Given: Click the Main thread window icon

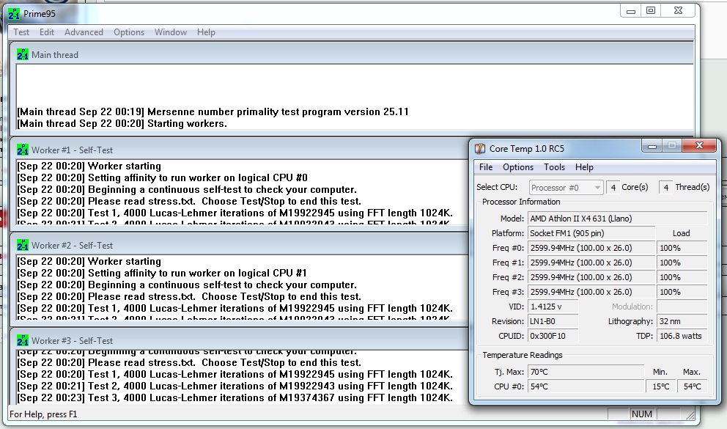Looking at the screenshot, I should coord(23,54).
